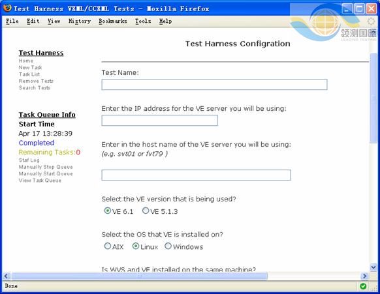Select the Linux OS option
Viewport: 380px width, 294px height.
tap(135, 246)
